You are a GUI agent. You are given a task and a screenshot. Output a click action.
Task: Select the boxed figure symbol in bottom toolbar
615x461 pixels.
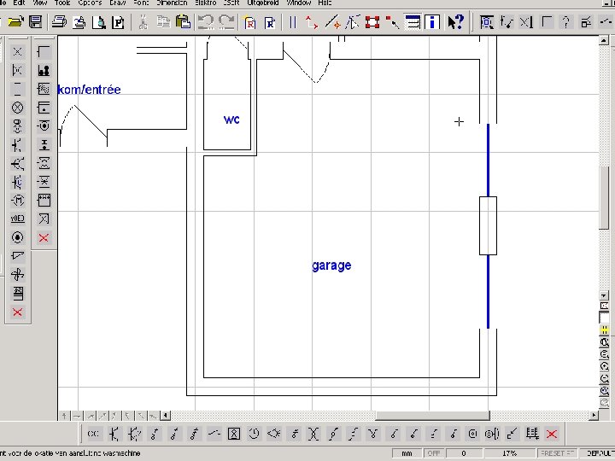[x=234, y=434]
